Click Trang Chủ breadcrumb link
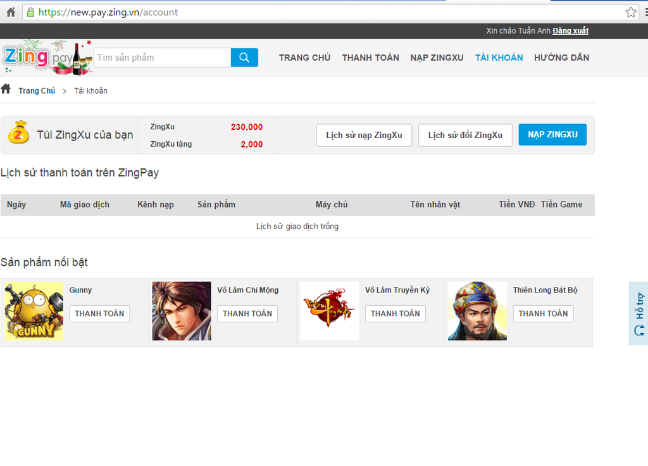 (x=37, y=91)
